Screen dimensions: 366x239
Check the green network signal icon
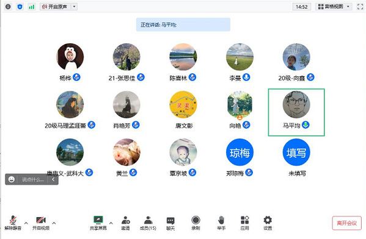[x=32, y=7]
